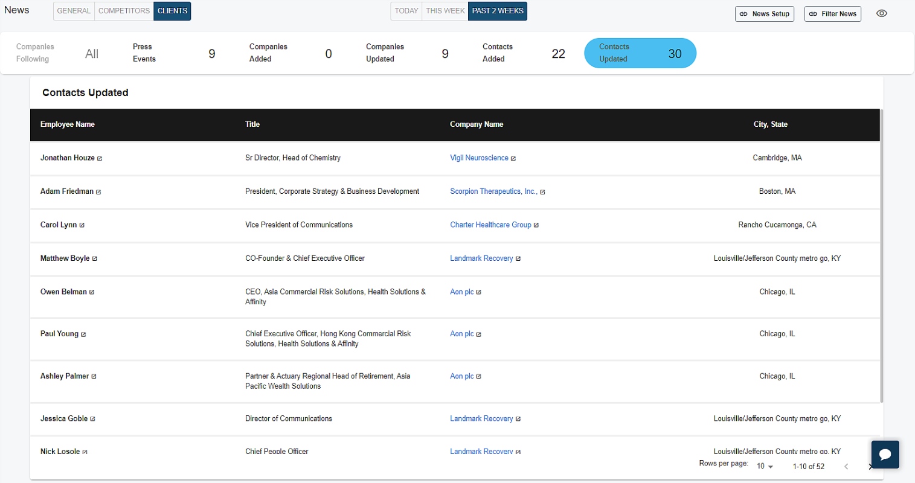The width and height of the screenshot is (915, 483).
Task: Open Aon plc link in Ashley Palmer row
Action: click(462, 376)
